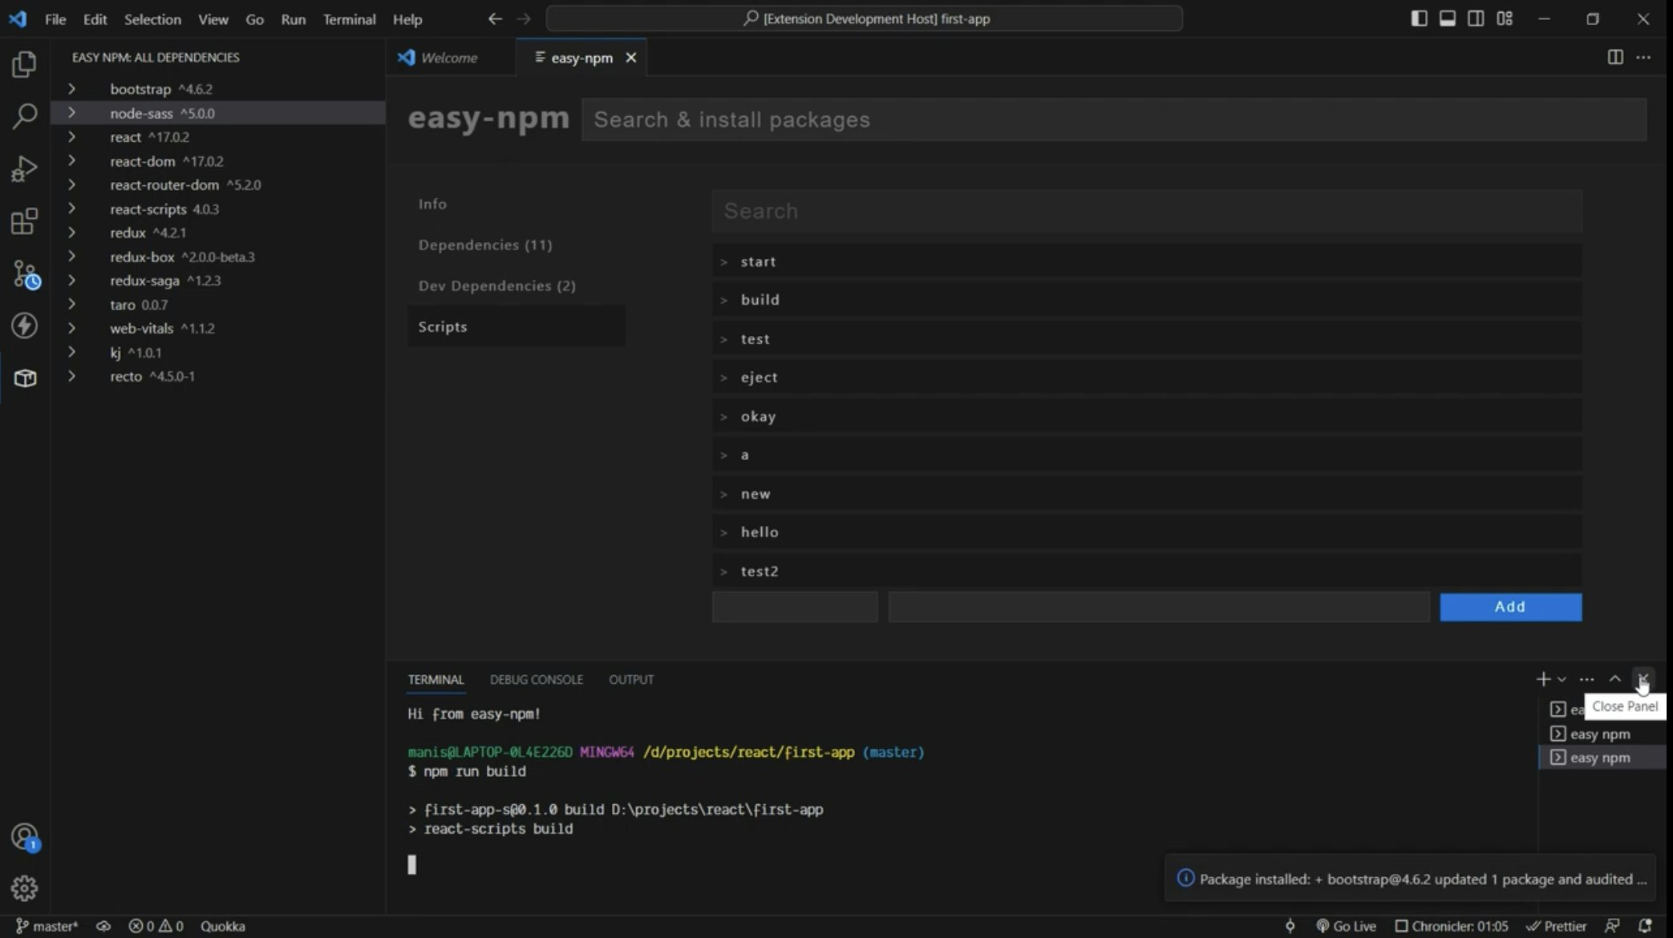This screenshot has height=938, width=1673.
Task: Toggle the bottom panel layout icon
Action: coord(1448,18)
